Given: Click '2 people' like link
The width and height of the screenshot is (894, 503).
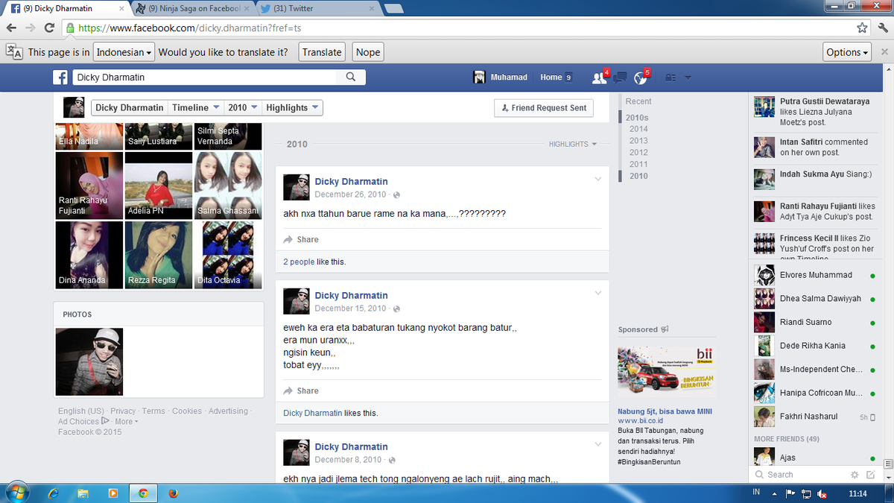Looking at the screenshot, I should (299, 262).
